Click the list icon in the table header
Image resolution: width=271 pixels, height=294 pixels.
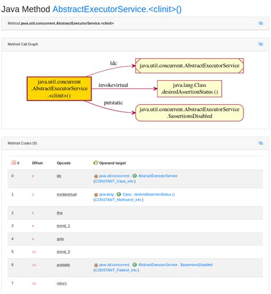coord(14,162)
